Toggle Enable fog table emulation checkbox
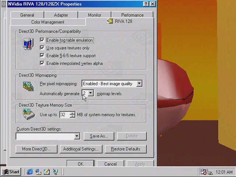236x177 pixels. click(42, 40)
